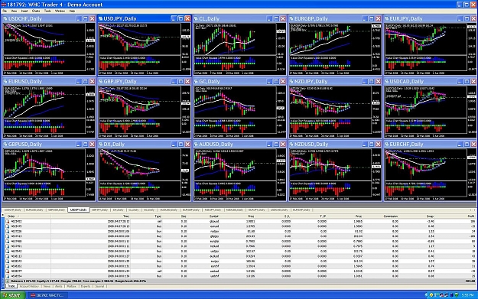Open the Account History terminal tab
Image resolution: width=478 pixels, height=299 pixels.
(x=29, y=287)
